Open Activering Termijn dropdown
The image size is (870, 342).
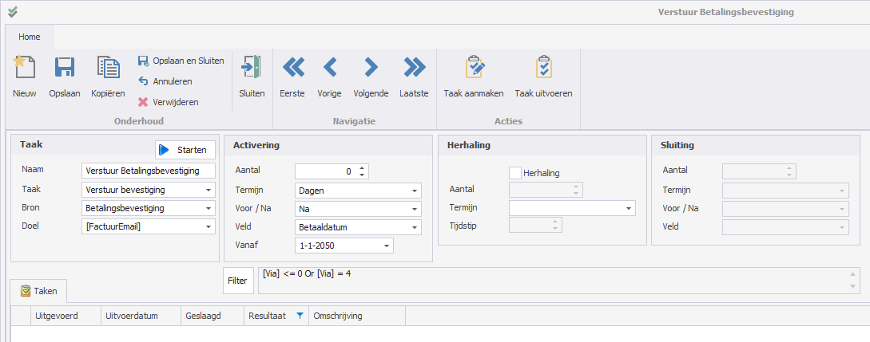pos(415,191)
